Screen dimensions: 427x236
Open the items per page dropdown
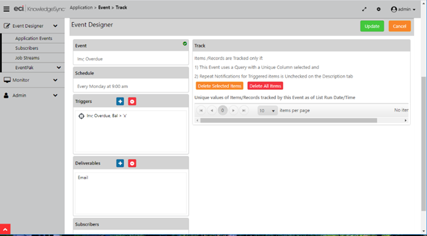click(x=267, y=111)
